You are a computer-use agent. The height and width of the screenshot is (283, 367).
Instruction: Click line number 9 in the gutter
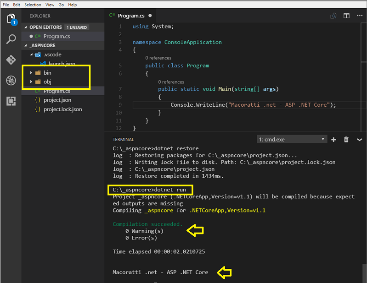(120, 105)
